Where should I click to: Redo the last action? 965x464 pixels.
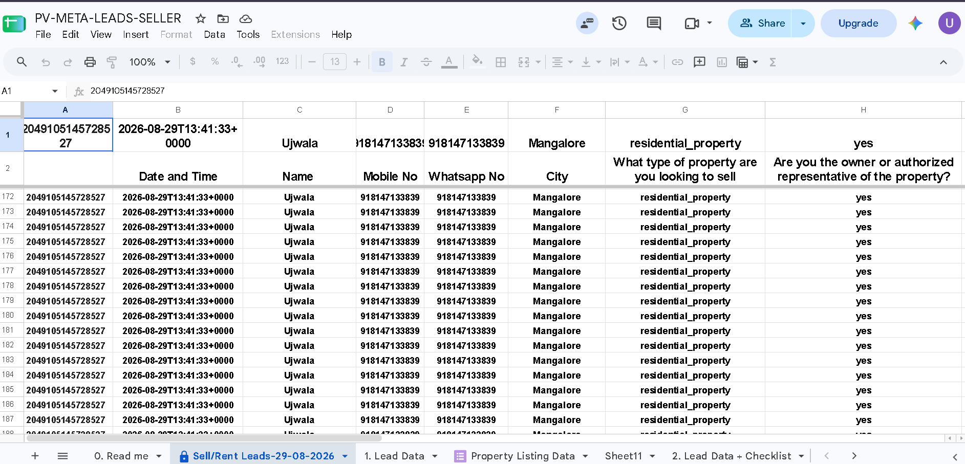click(68, 62)
